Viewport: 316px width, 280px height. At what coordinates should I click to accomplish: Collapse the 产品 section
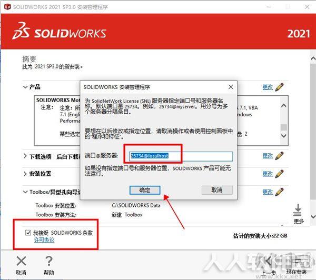(25, 87)
